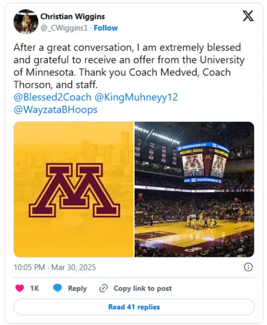Open the @_CWiggins1 handle
Image resolution: width=267 pixels, height=325 pixels.
pyautogui.click(x=64, y=28)
